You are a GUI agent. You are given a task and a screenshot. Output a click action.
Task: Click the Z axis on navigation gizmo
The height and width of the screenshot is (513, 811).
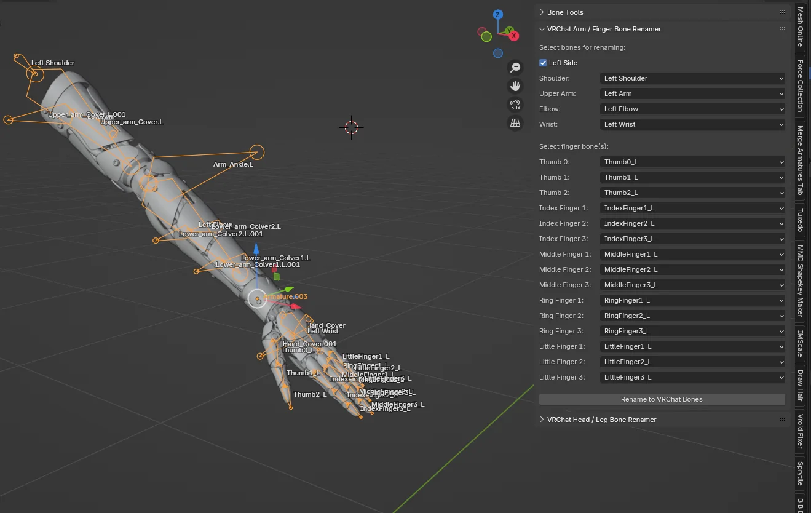(497, 14)
